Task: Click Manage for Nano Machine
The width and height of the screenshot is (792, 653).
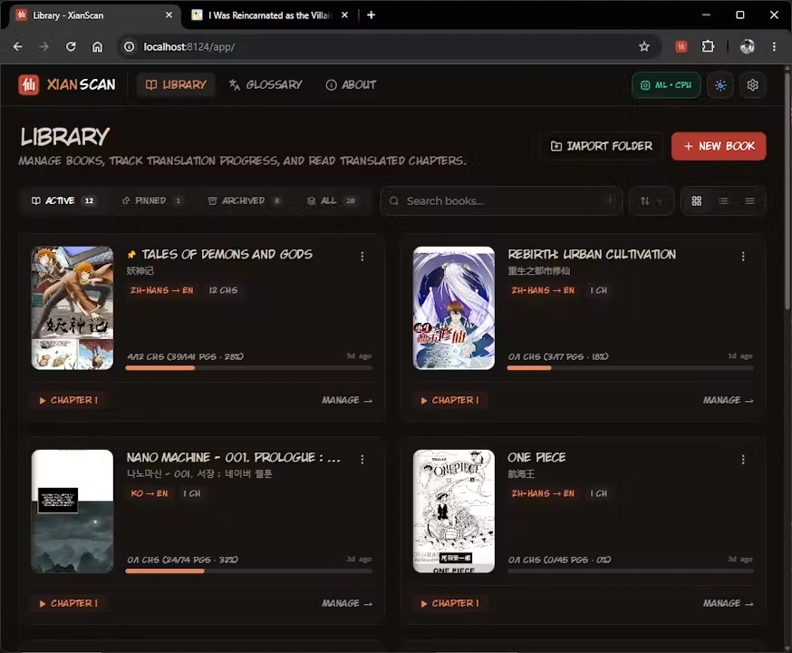Action: tap(347, 603)
